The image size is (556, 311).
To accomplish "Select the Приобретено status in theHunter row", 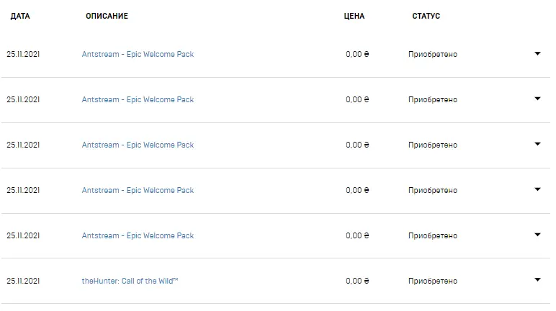I will [x=433, y=281].
